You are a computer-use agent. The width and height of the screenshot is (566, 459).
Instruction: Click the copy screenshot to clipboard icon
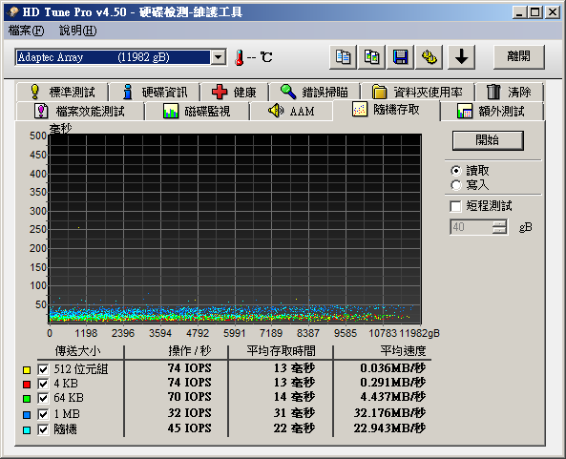[371, 57]
